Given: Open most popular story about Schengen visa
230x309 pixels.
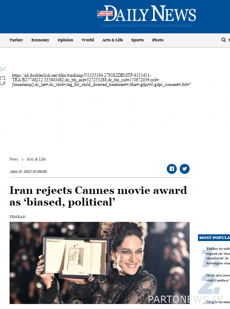Looking at the screenshot, I should coord(218,256).
